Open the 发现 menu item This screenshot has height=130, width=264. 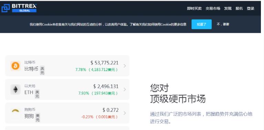(228, 8)
